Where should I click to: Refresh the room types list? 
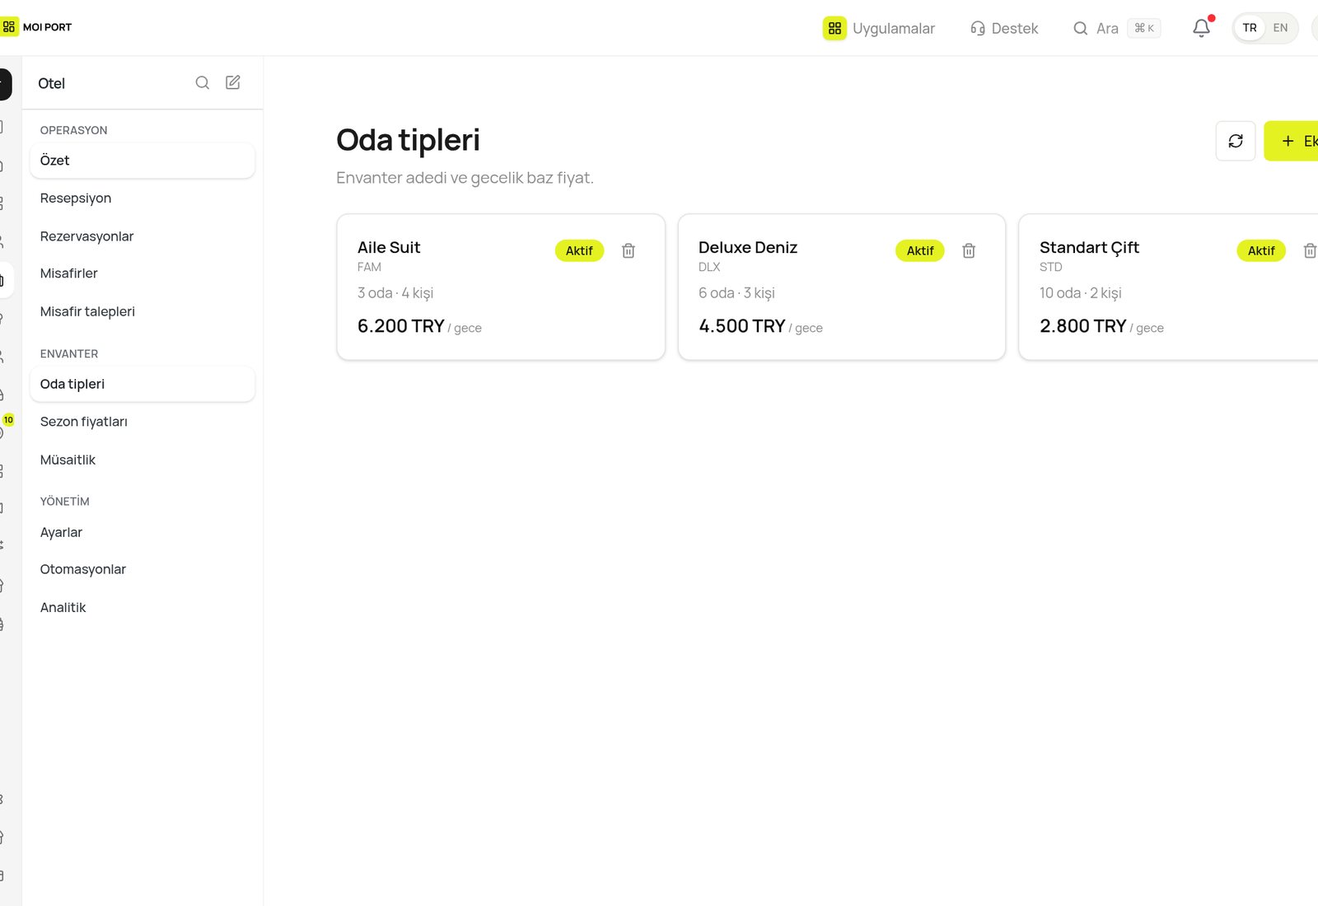1236,141
